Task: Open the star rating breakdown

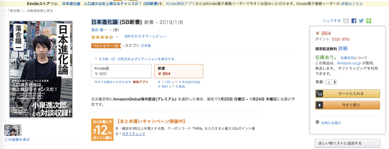Action: coord(102,37)
